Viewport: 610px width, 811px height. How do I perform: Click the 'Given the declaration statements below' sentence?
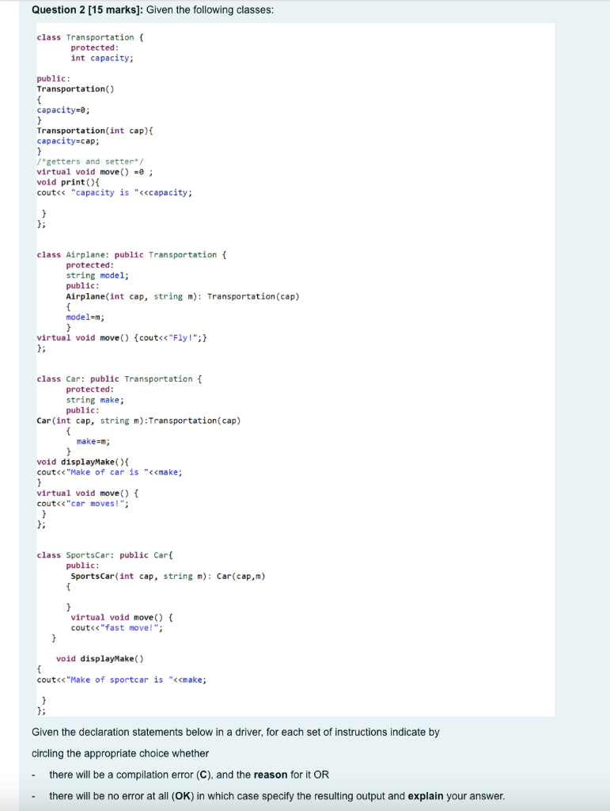(x=236, y=733)
